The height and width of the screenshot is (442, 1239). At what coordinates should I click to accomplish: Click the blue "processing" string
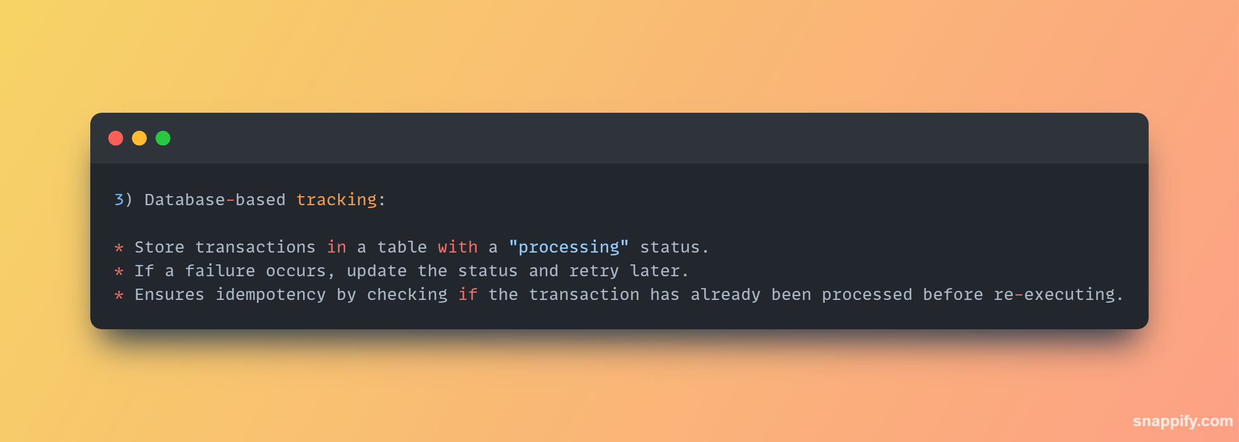pos(569,247)
